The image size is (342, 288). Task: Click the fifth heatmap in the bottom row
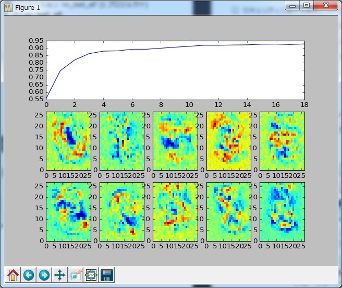click(282, 212)
